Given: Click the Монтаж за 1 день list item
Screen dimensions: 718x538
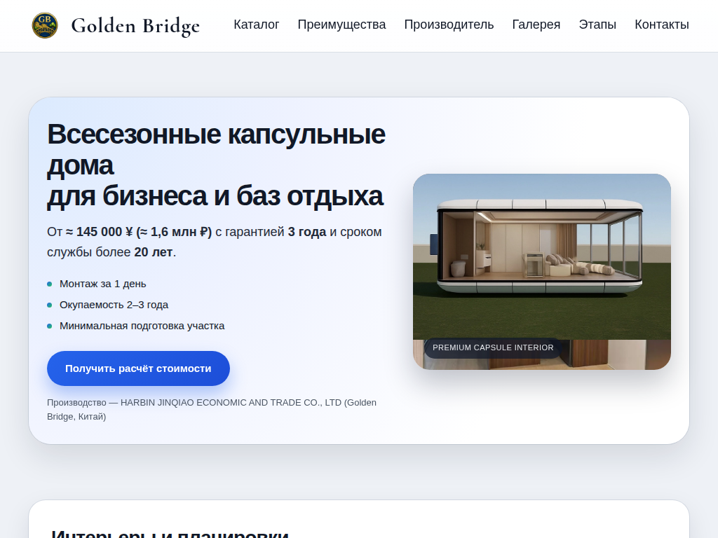Looking at the screenshot, I should [102, 284].
